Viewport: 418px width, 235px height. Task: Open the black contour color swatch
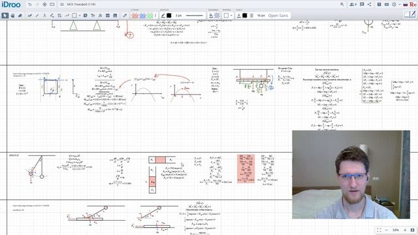[x=169, y=16]
